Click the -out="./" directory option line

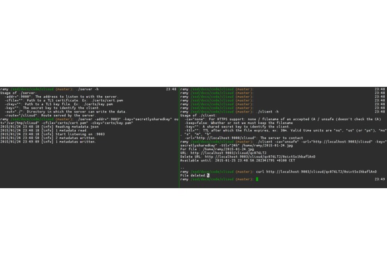[x=65, y=112]
